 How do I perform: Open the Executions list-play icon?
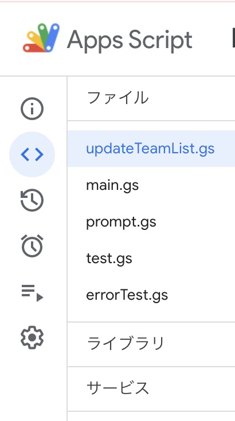point(32,293)
